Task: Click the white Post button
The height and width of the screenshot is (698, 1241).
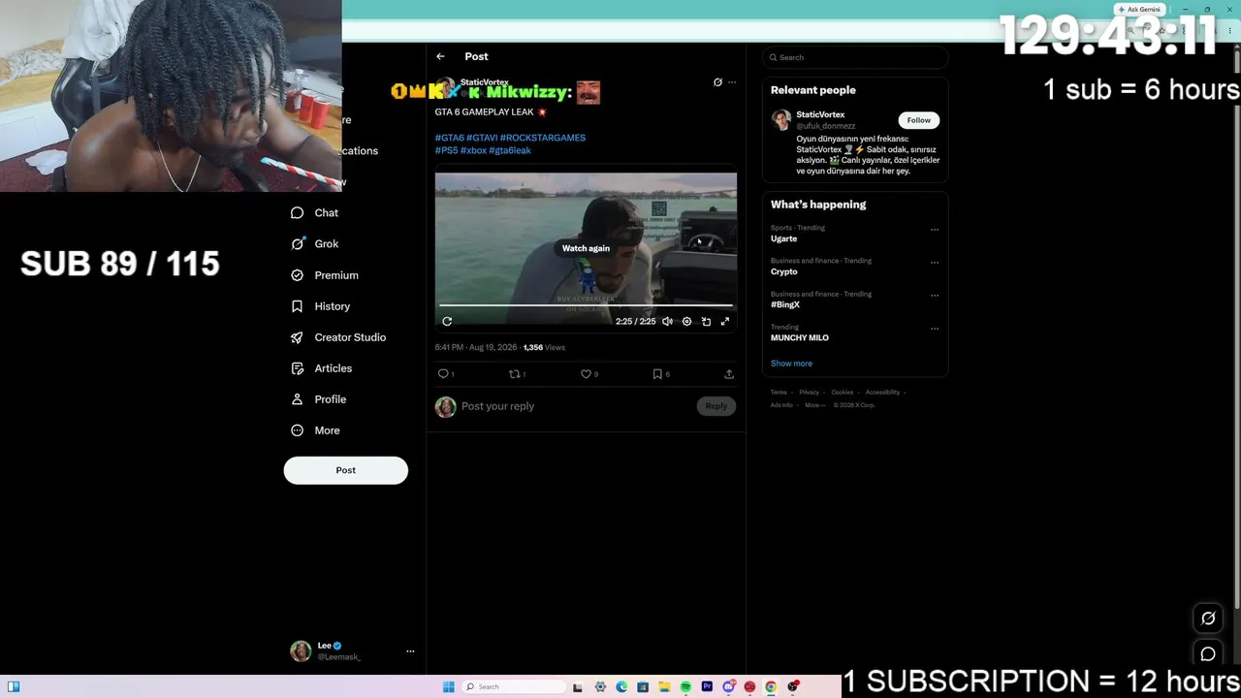Action: click(x=346, y=470)
